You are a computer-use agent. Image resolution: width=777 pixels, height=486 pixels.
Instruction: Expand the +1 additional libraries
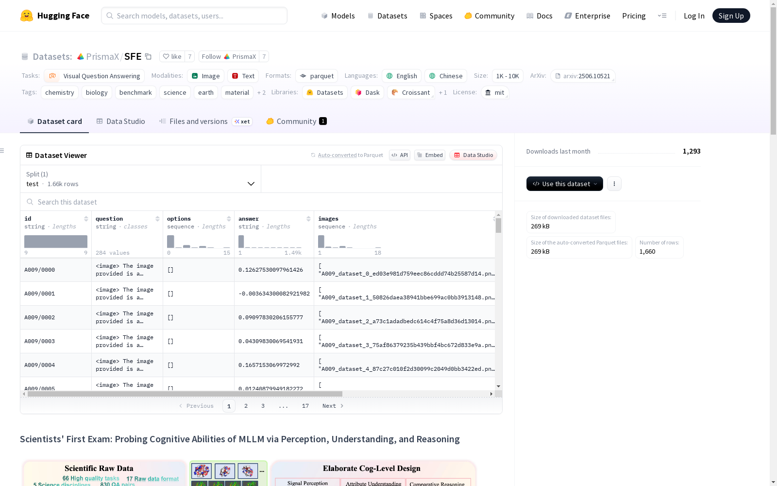(x=443, y=92)
